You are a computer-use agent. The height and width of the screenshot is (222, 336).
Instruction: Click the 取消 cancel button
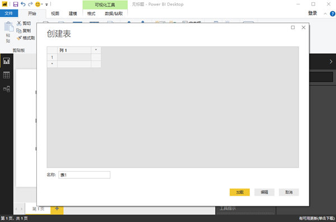pos(288,192)
